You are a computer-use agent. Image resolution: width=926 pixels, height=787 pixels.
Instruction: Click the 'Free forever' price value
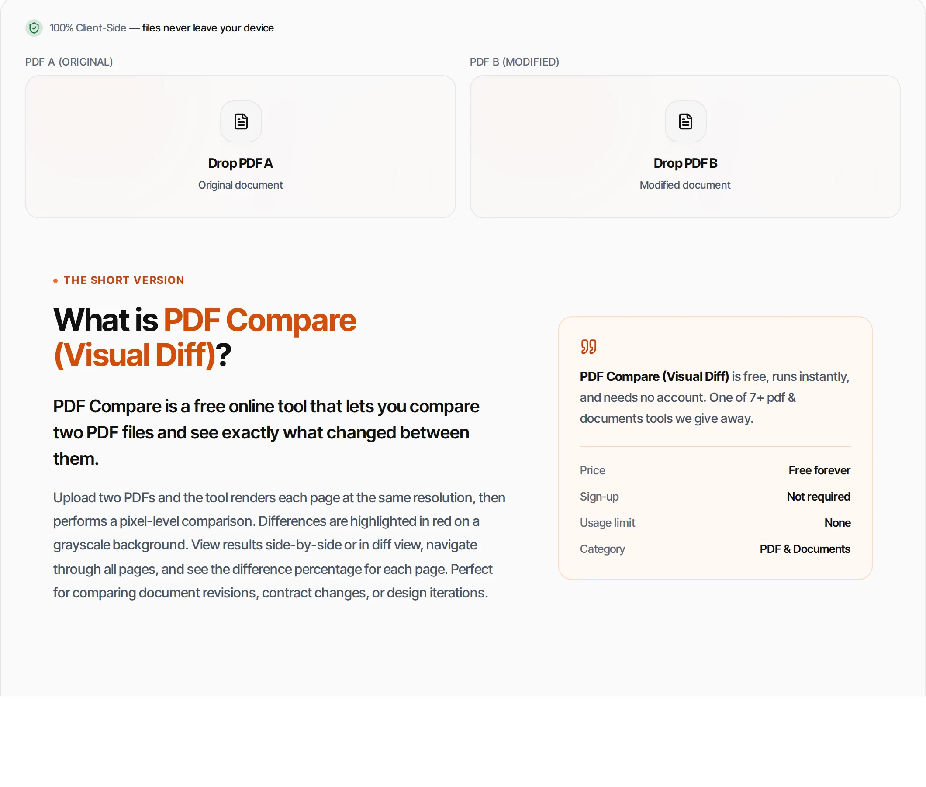(819, 470)
